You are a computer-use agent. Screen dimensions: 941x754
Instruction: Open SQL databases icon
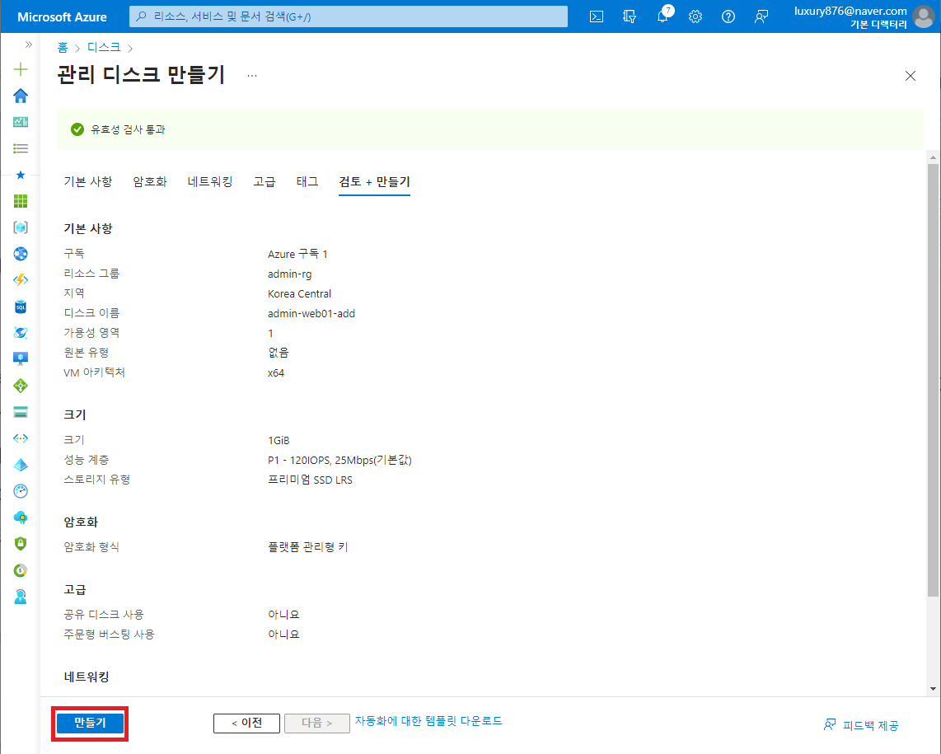tap(21, 307)
